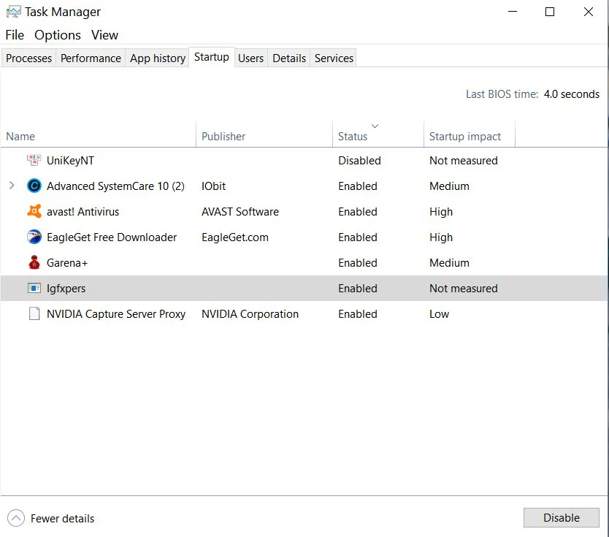Open the Details tab

[x=289, y=58]
